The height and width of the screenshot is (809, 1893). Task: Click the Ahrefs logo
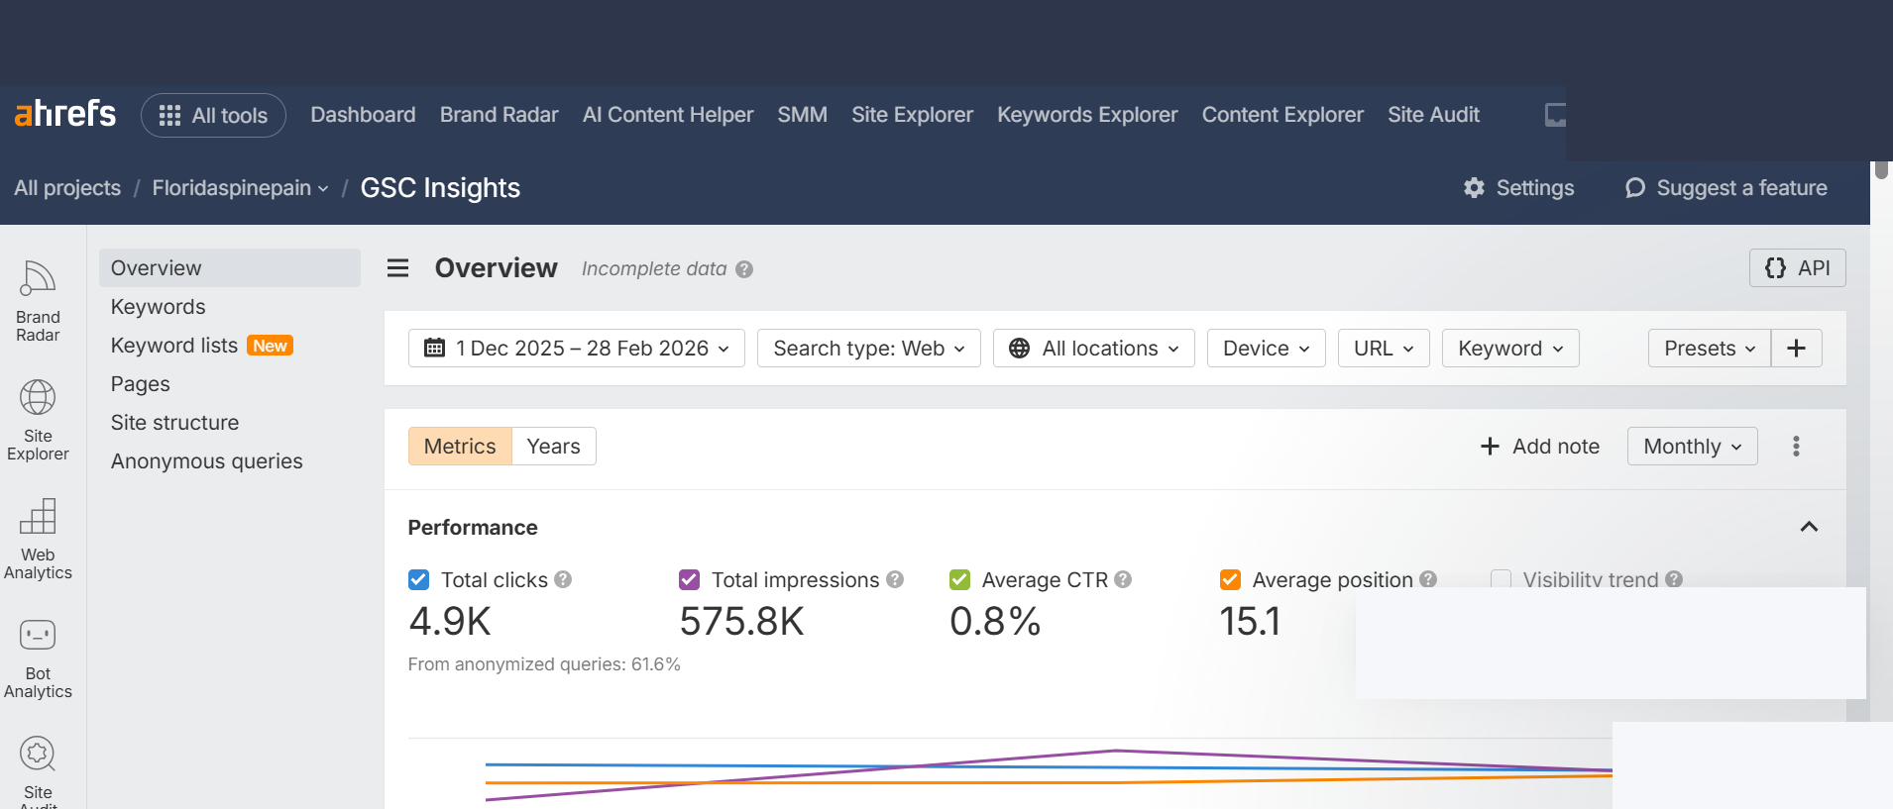(65, 114)
